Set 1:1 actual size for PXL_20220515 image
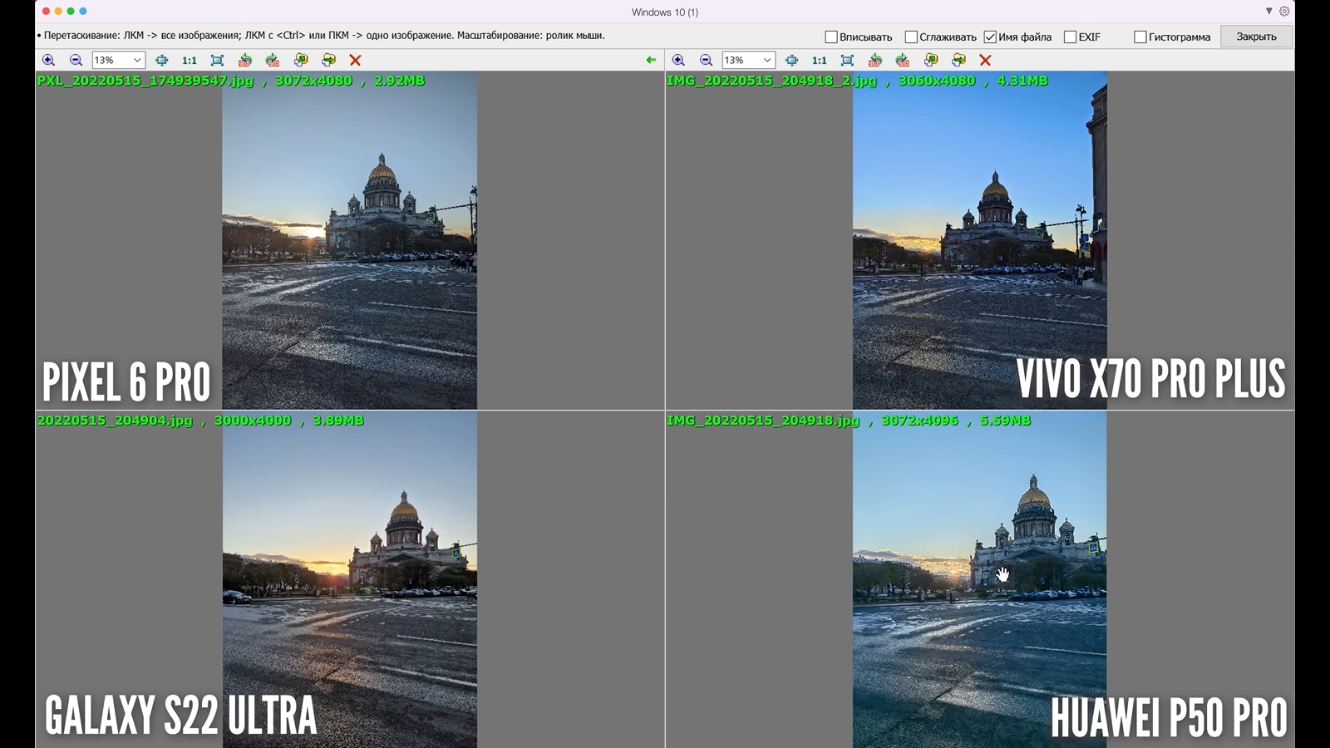 coord(190,60)
